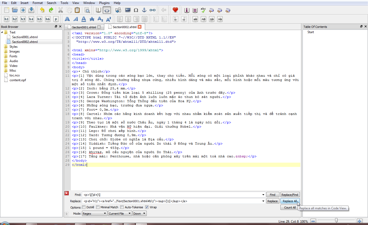Viewport: 368px width, 225px height.
Task: Open an existing file via folder icon
Action: 15,10
